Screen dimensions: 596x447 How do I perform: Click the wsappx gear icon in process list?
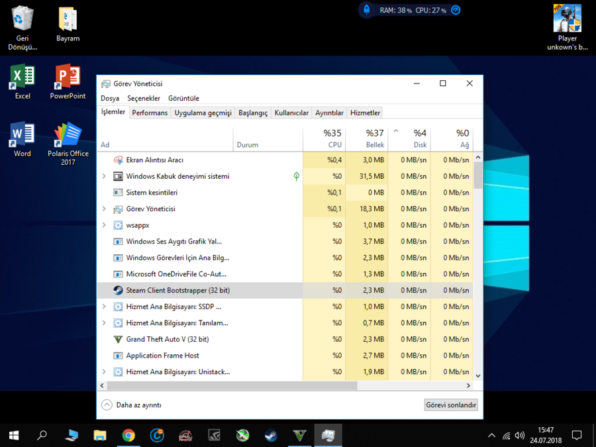pyautogui.click(x=119, y=225)
